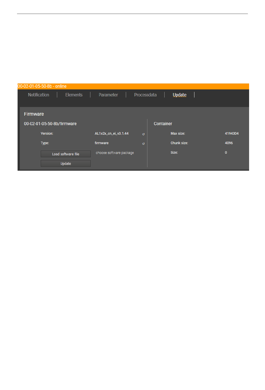The height and width of the screenshot is (390, 265).
Task: Select the Processdata tab
Action: pyautogui.click(x=145, y=95)
